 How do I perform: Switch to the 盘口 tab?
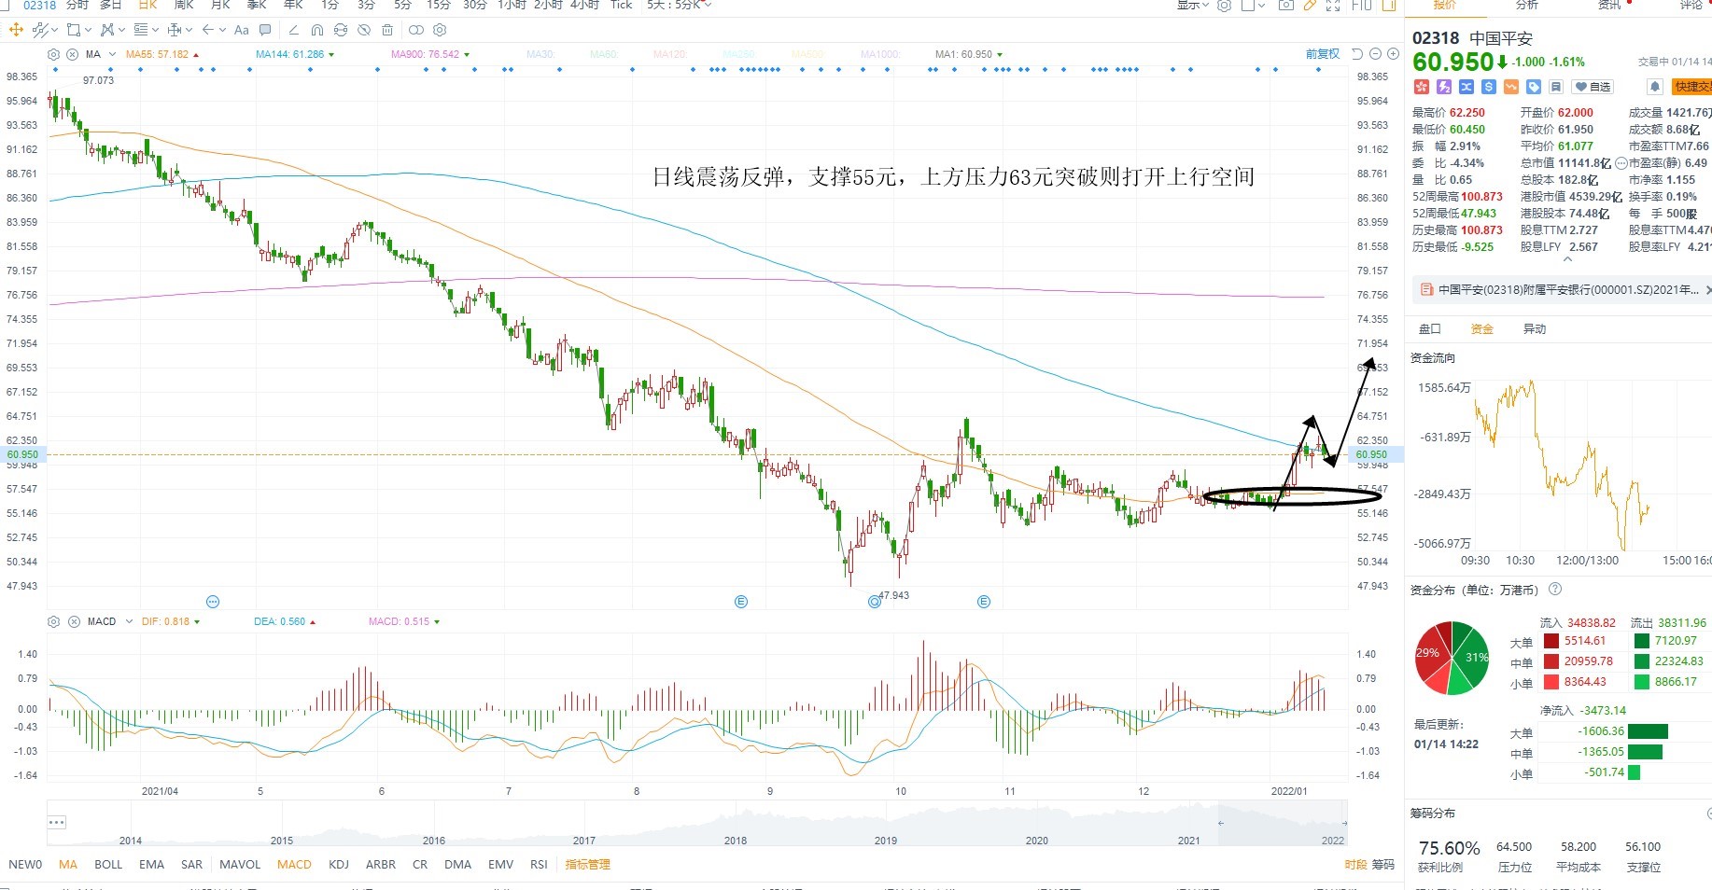point(1430,329)
